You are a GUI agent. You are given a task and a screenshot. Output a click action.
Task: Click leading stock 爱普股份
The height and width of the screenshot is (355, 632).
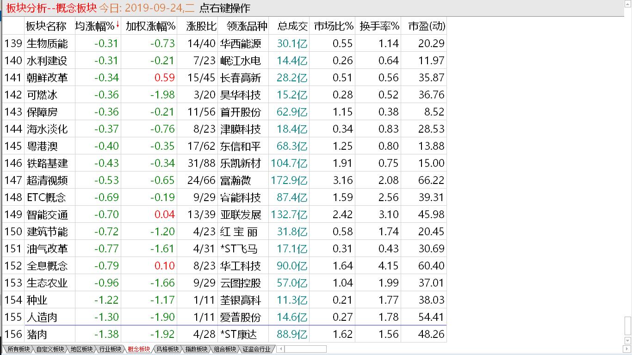(x=241, y=317)
